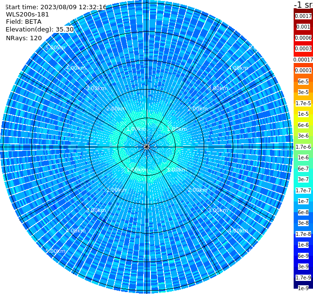Click the 3e-9 colorbar label
Image resolution: width=313 pixels, height=294 pixels.
click(x=303, y=266)
